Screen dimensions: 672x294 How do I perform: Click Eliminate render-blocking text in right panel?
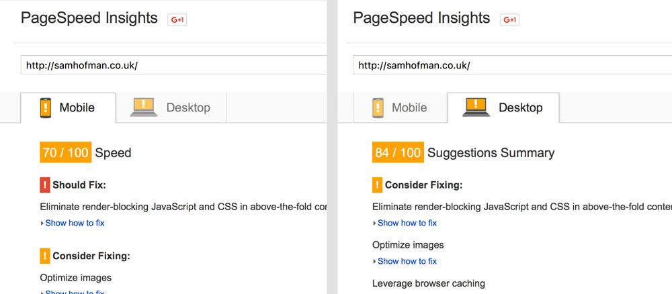(x=522, y=207)
